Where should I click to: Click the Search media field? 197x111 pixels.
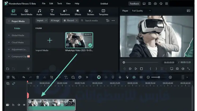[x=91, y=20]
